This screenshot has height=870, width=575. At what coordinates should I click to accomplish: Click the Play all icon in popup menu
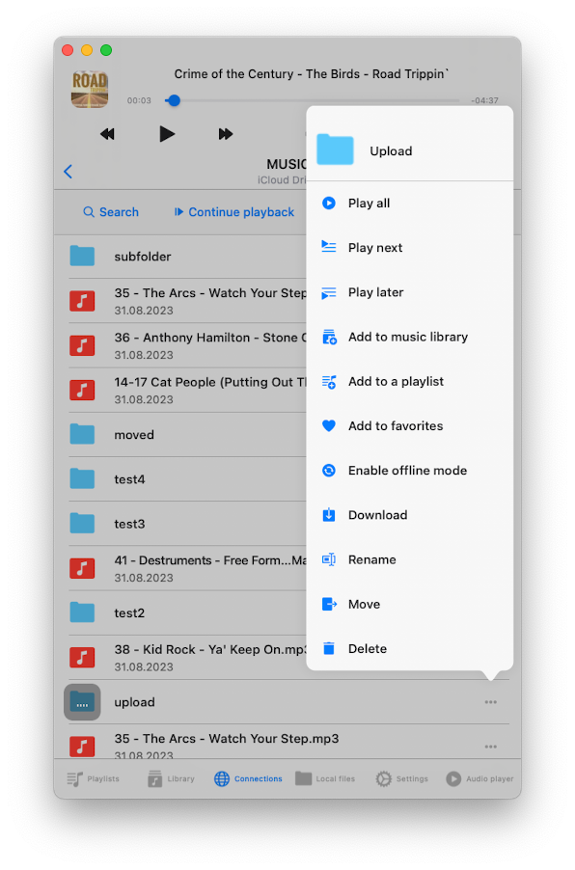point(329,204)
